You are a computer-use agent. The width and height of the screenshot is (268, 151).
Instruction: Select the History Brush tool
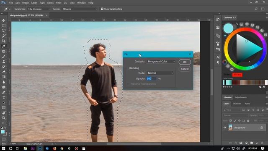tap(4, 67)
